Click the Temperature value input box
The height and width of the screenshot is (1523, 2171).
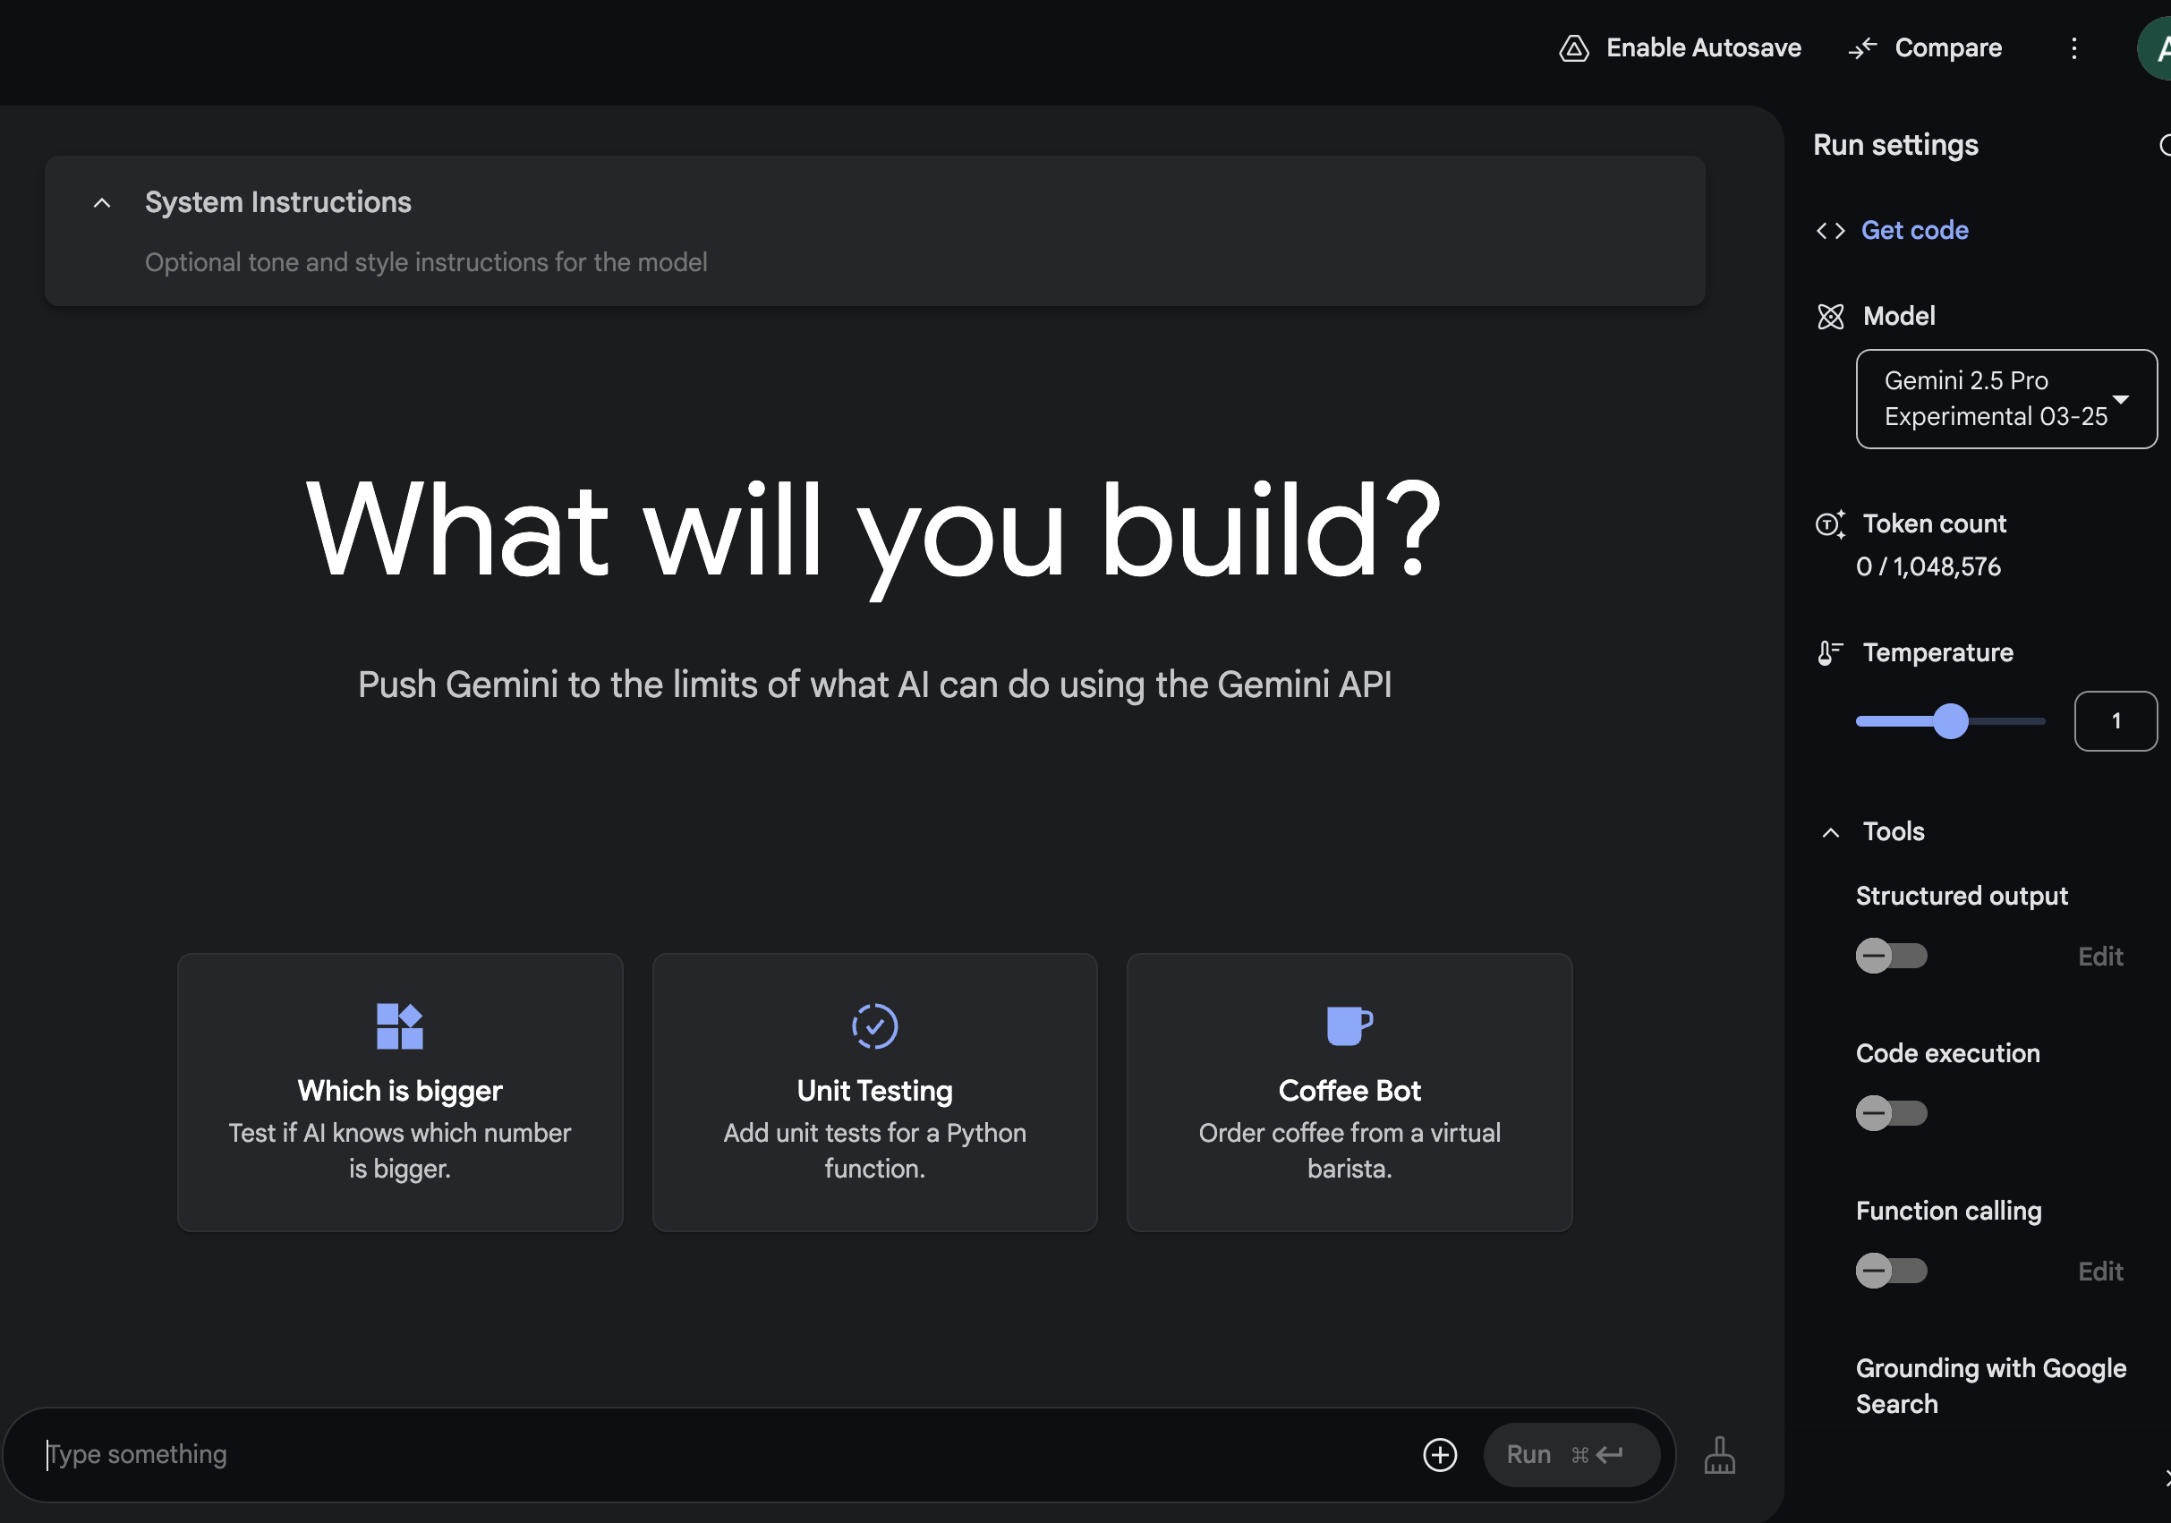(2116, 721)
